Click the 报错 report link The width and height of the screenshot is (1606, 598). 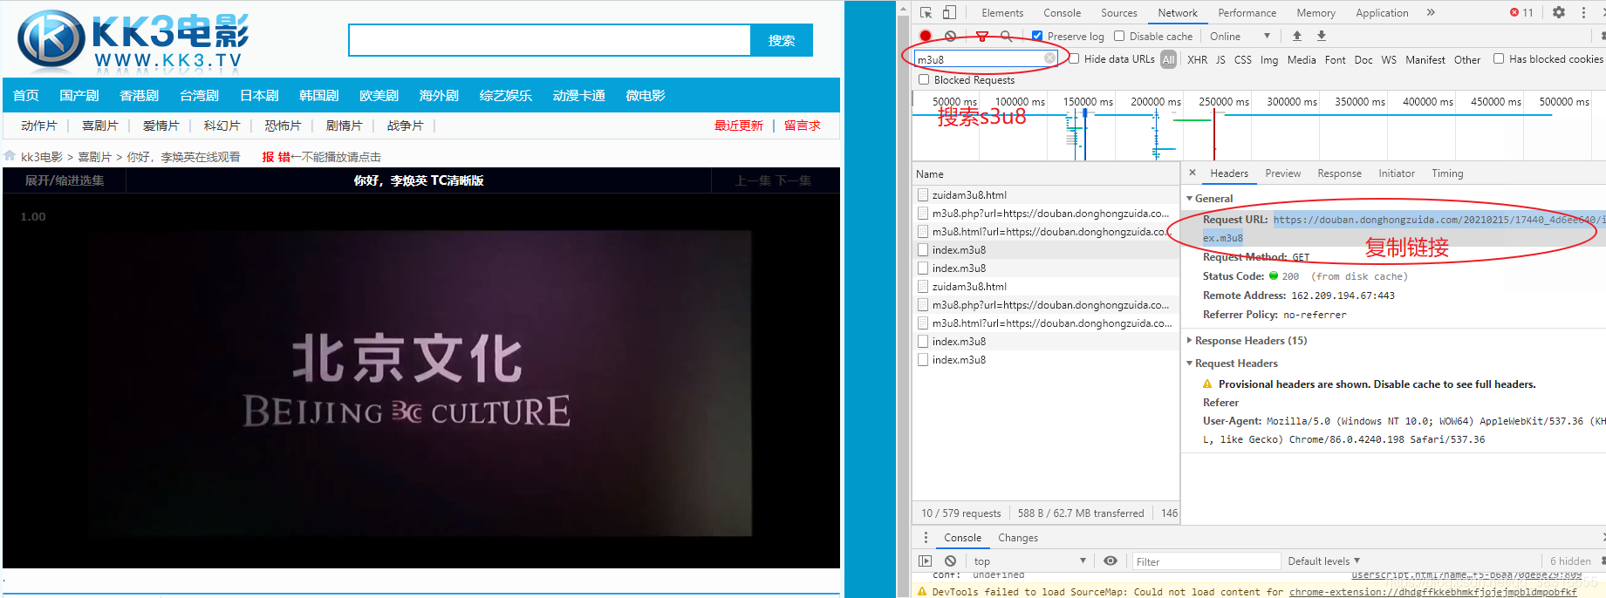click(x=276, y=157)
